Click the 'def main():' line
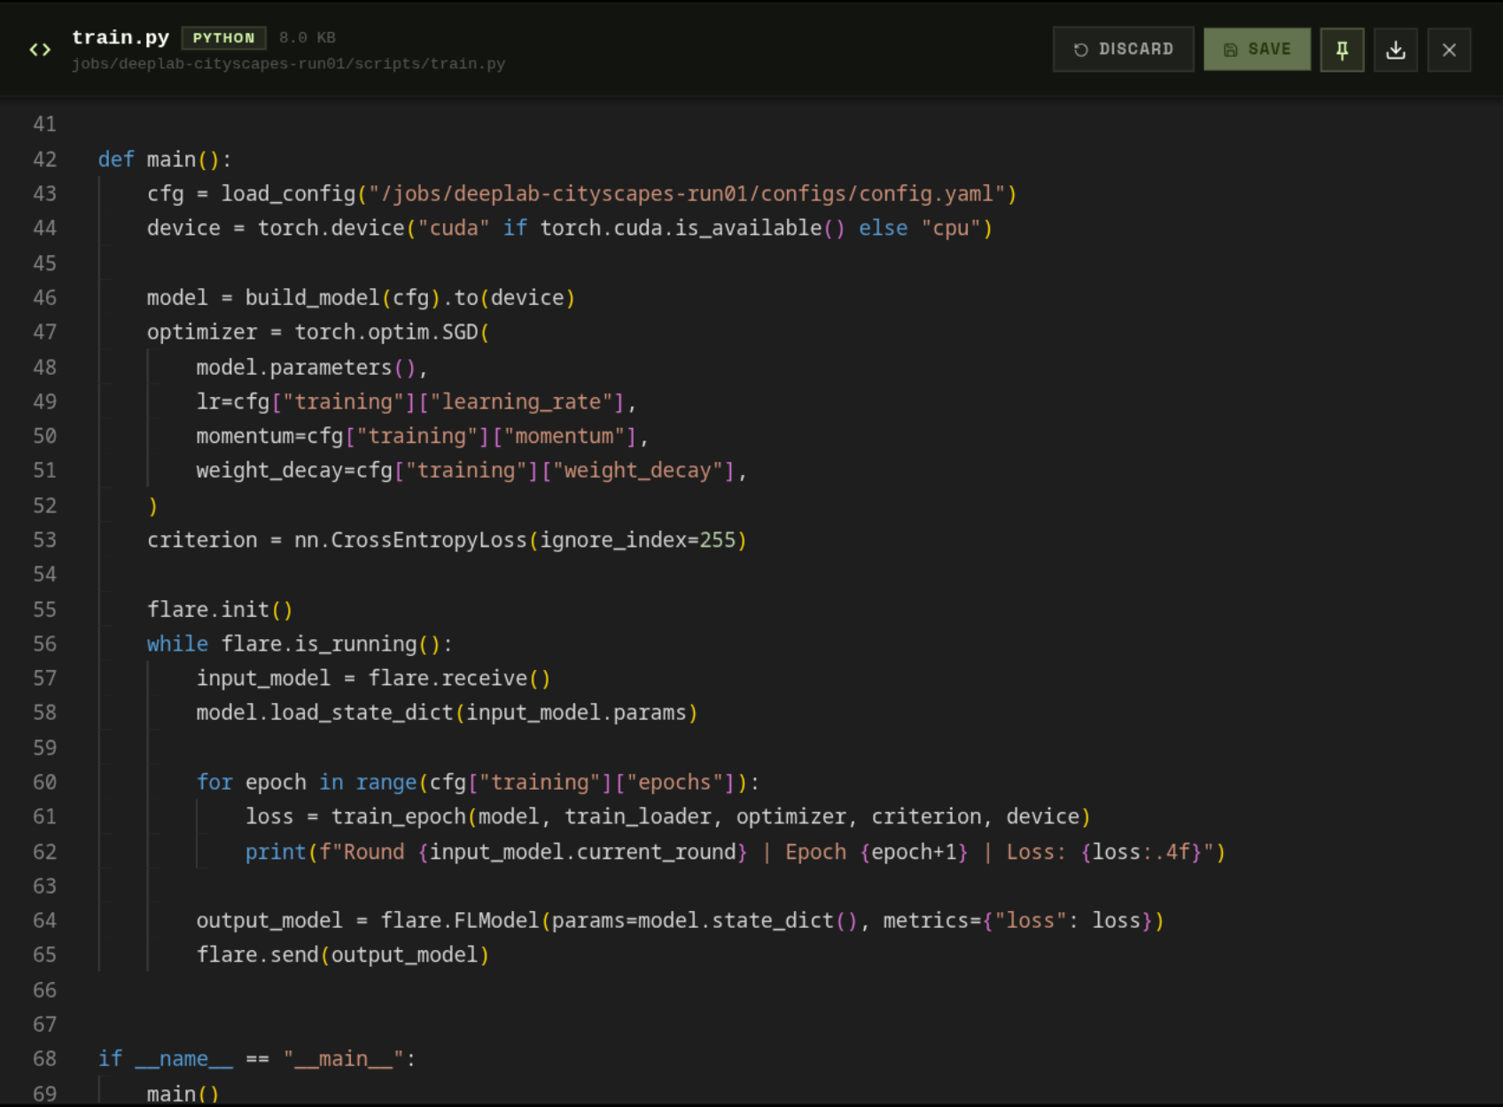1503x1107 pixels. pos(165,160)
